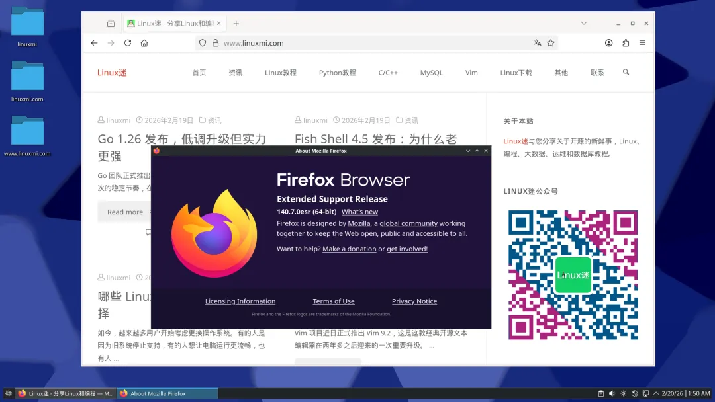Open the 资讯 navigation menu item

click(235, 73)
